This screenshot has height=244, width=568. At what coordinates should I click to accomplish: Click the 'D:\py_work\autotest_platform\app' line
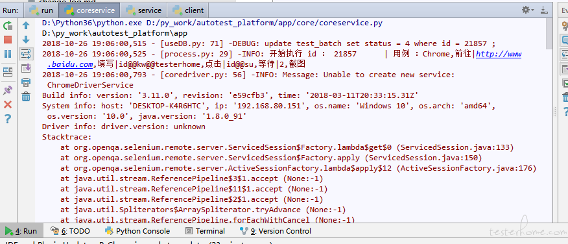(115, 33)
